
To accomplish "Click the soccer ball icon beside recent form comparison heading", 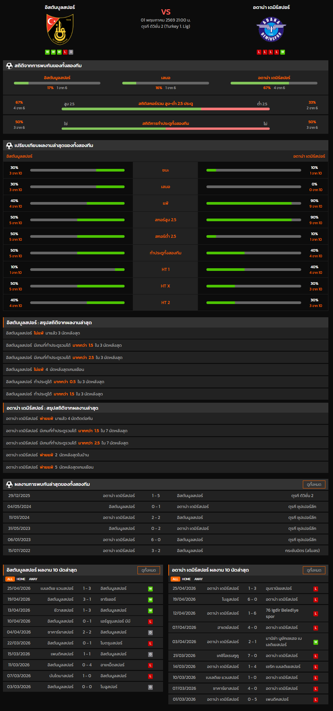I will [x=9, y=145].
